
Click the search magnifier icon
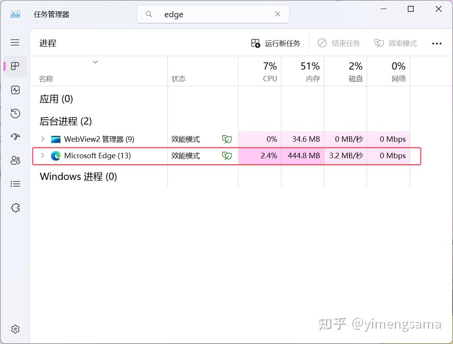coord(149,14)
